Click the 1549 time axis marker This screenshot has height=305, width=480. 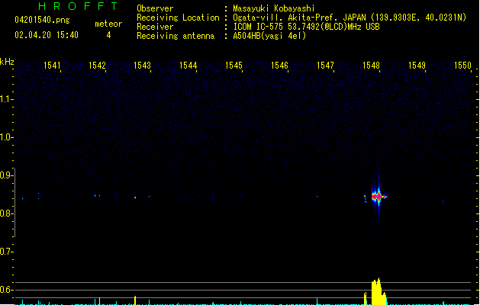[x=417, y=66]
